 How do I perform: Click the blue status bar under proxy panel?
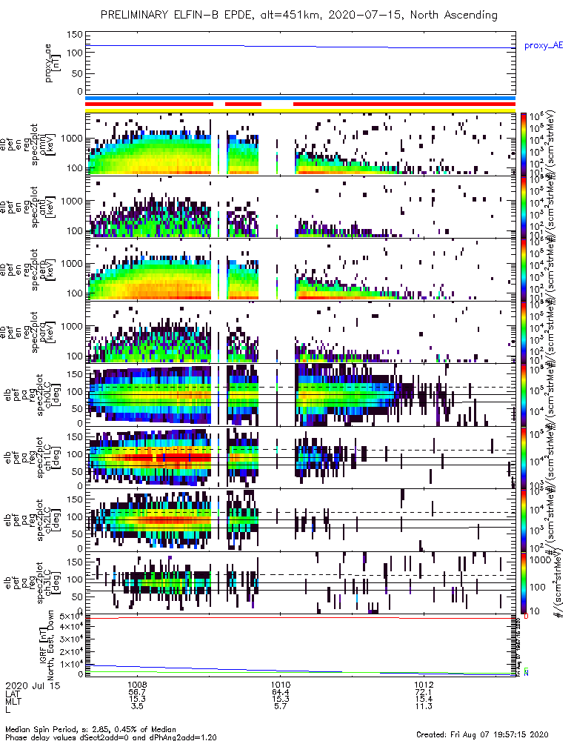[300, 99]
